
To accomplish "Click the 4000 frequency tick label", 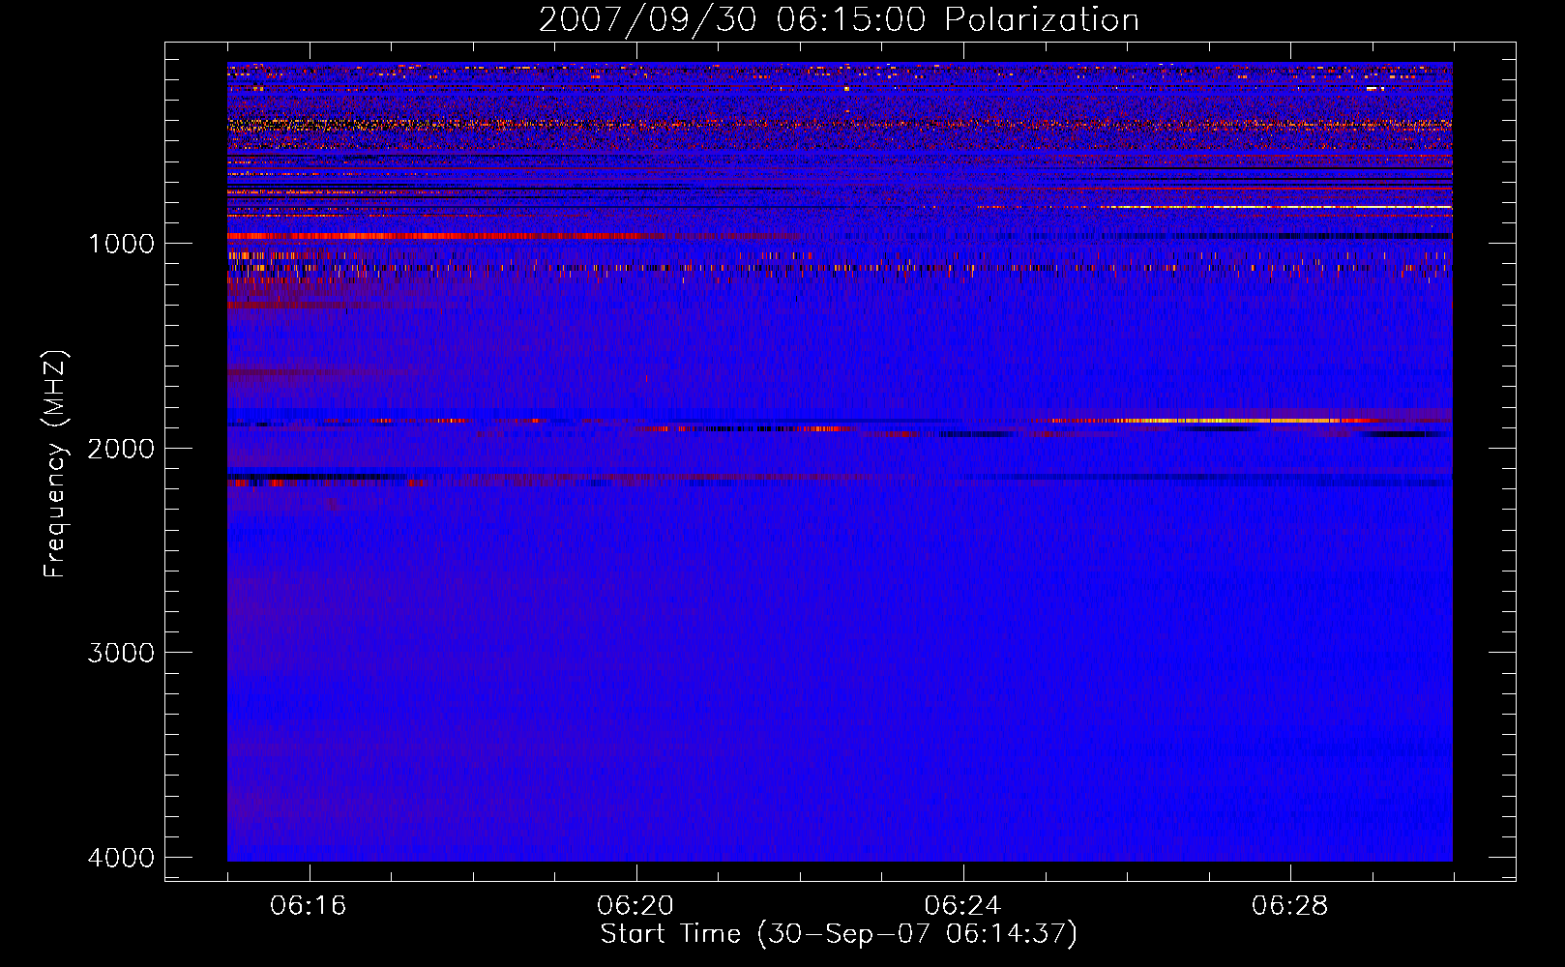I will point(121,858).
